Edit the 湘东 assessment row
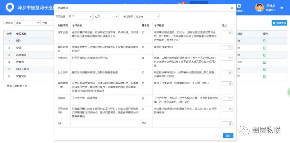This screenshot has width=290, height=143. [x=264, y=41]
